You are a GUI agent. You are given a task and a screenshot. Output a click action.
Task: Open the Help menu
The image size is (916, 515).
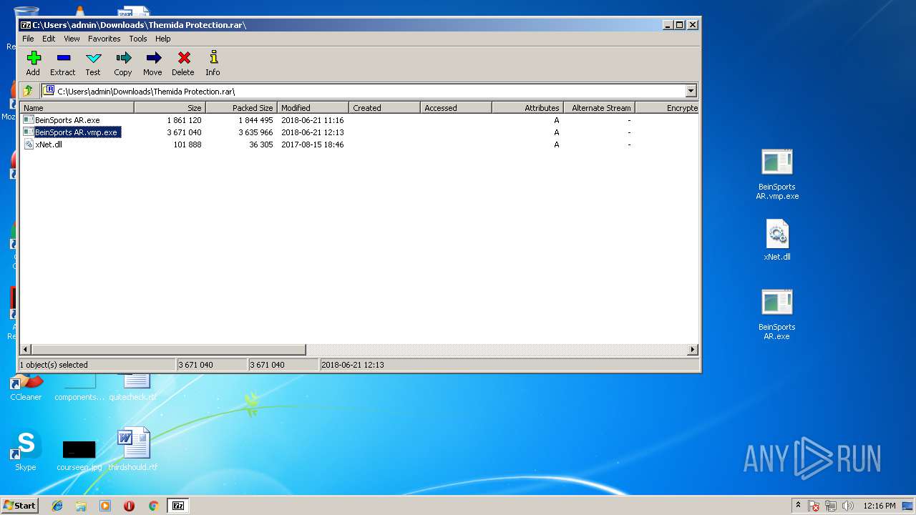(x=163, y=39)
